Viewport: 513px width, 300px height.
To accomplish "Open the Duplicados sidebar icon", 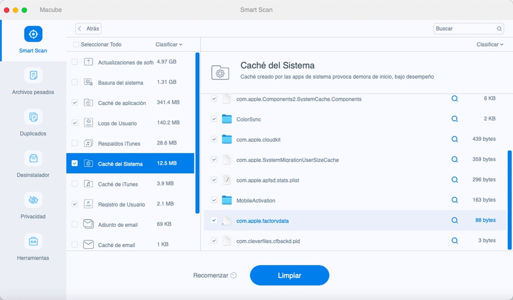I will click(33, 117).
